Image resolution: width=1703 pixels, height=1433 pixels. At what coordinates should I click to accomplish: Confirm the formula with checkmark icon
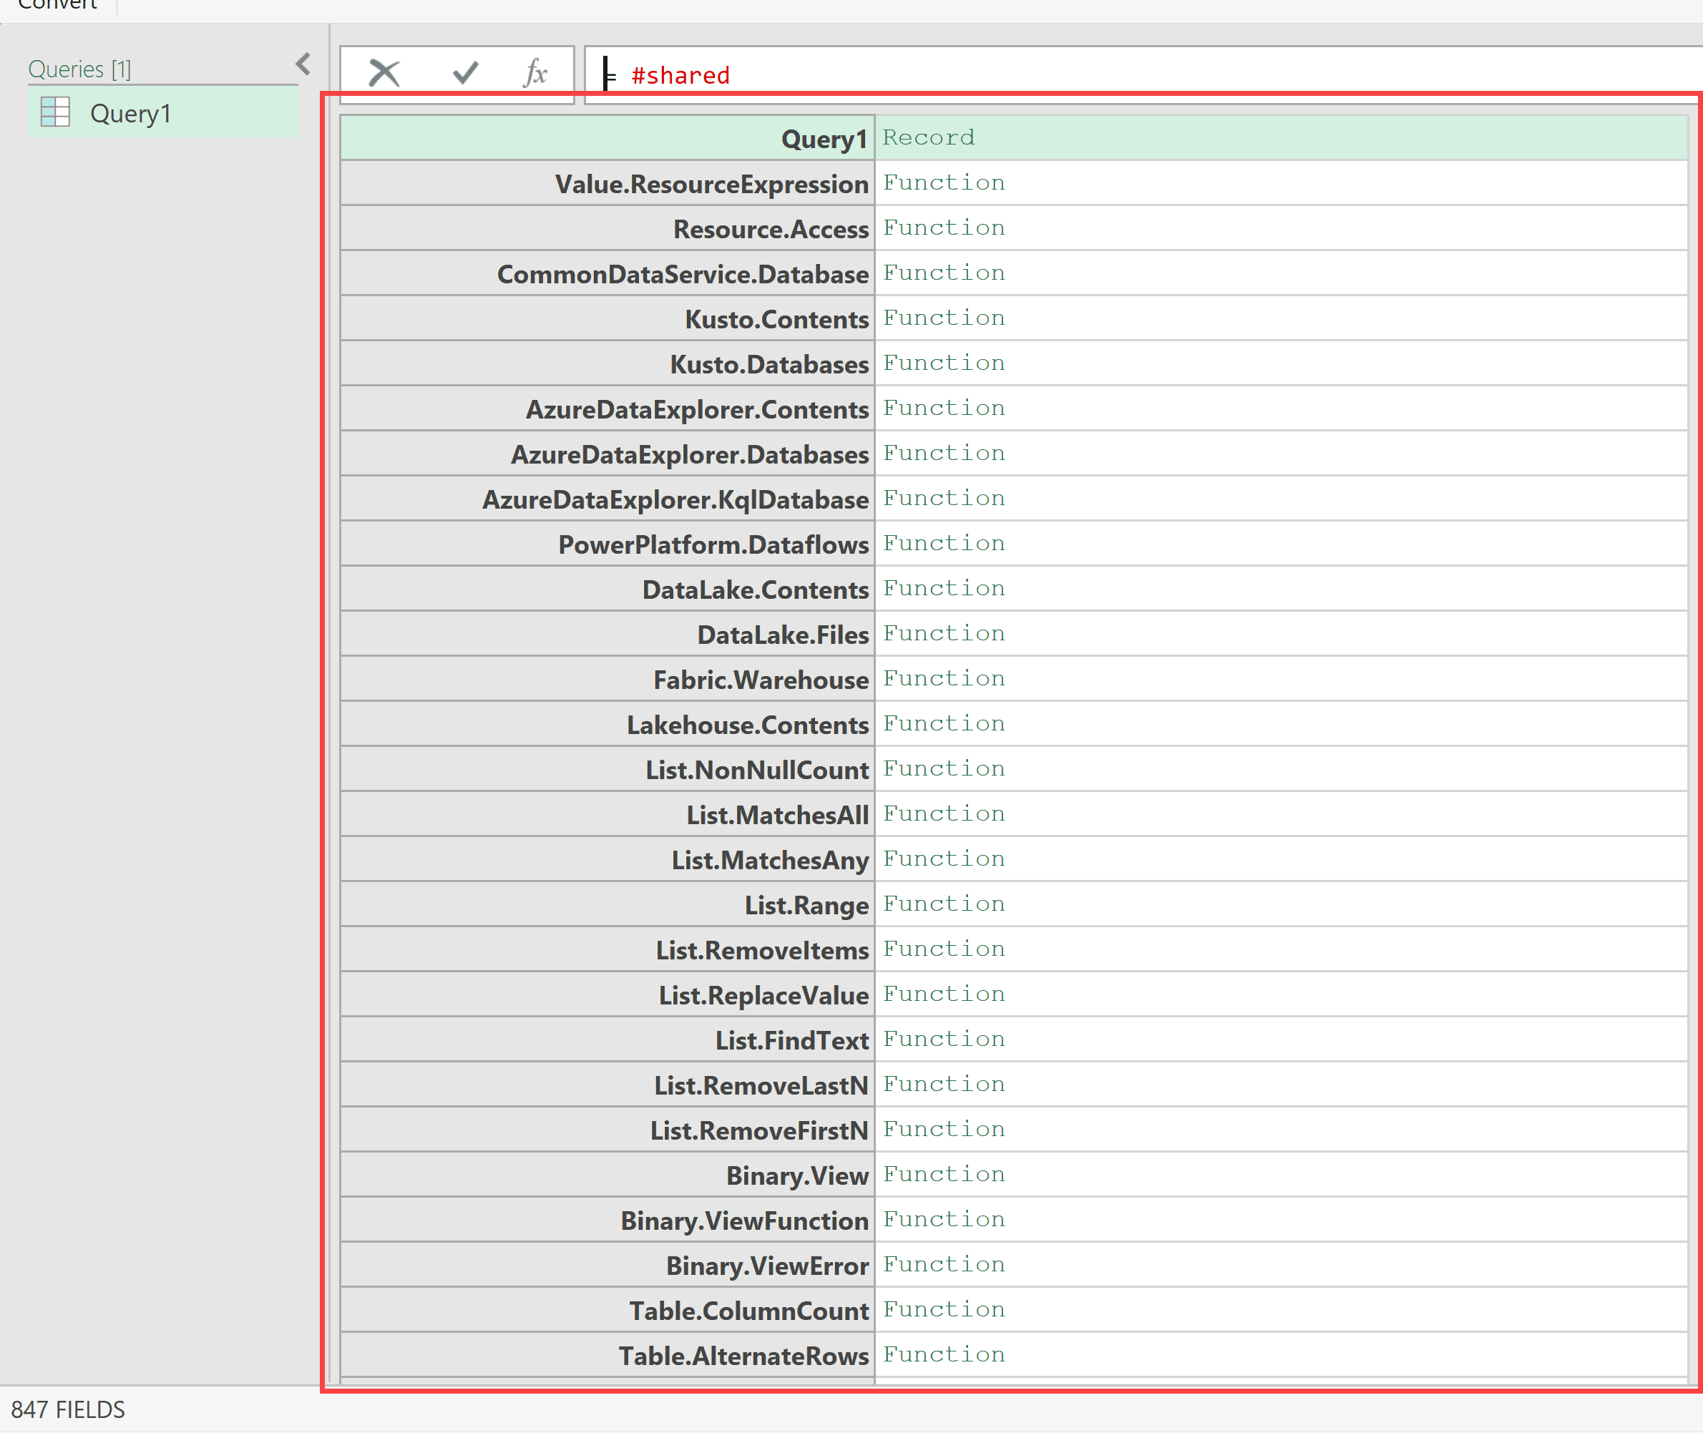tap(466, 73)
